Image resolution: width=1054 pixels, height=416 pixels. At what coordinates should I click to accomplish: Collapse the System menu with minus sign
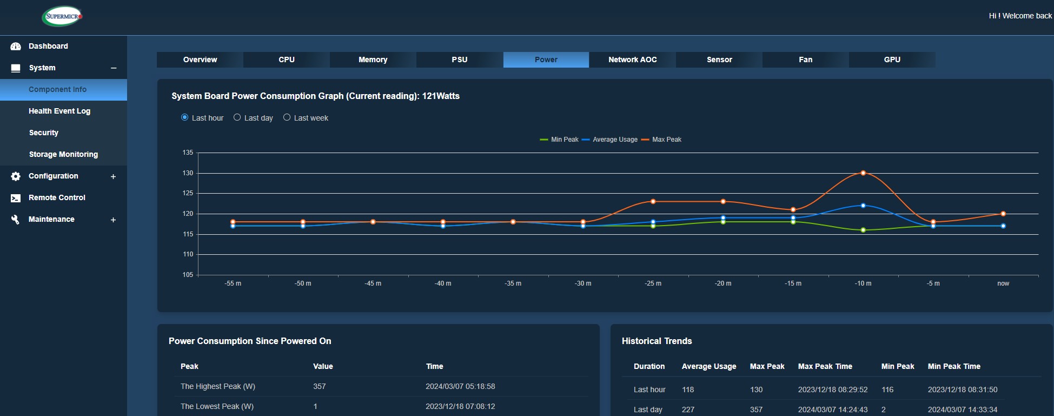(114, 68)
